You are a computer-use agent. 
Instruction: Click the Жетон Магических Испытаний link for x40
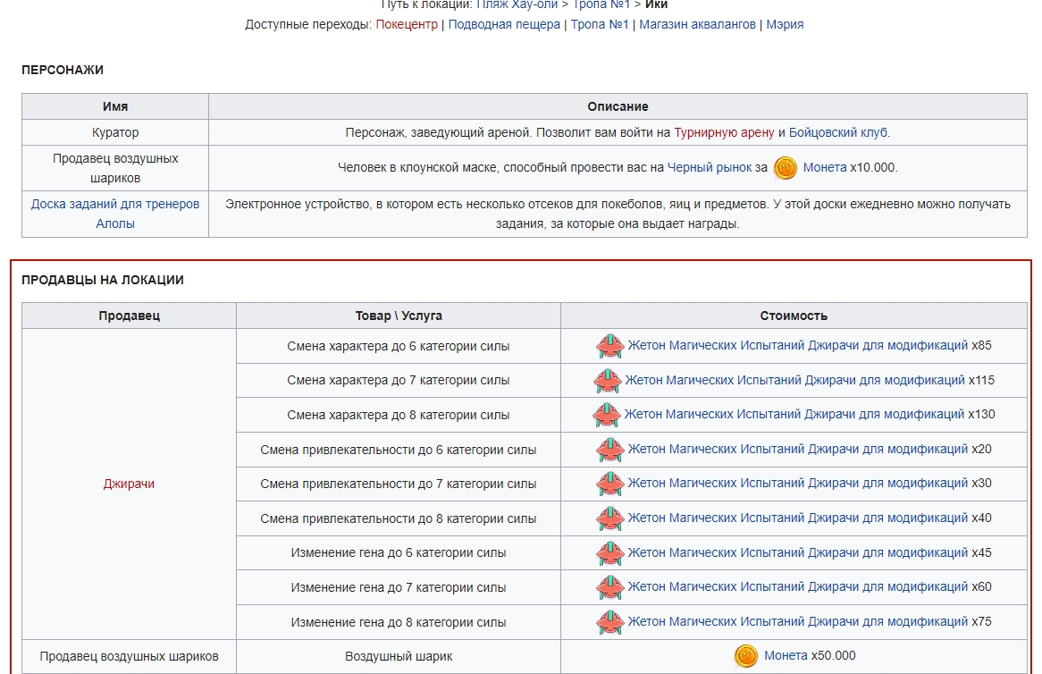point(797,518)
